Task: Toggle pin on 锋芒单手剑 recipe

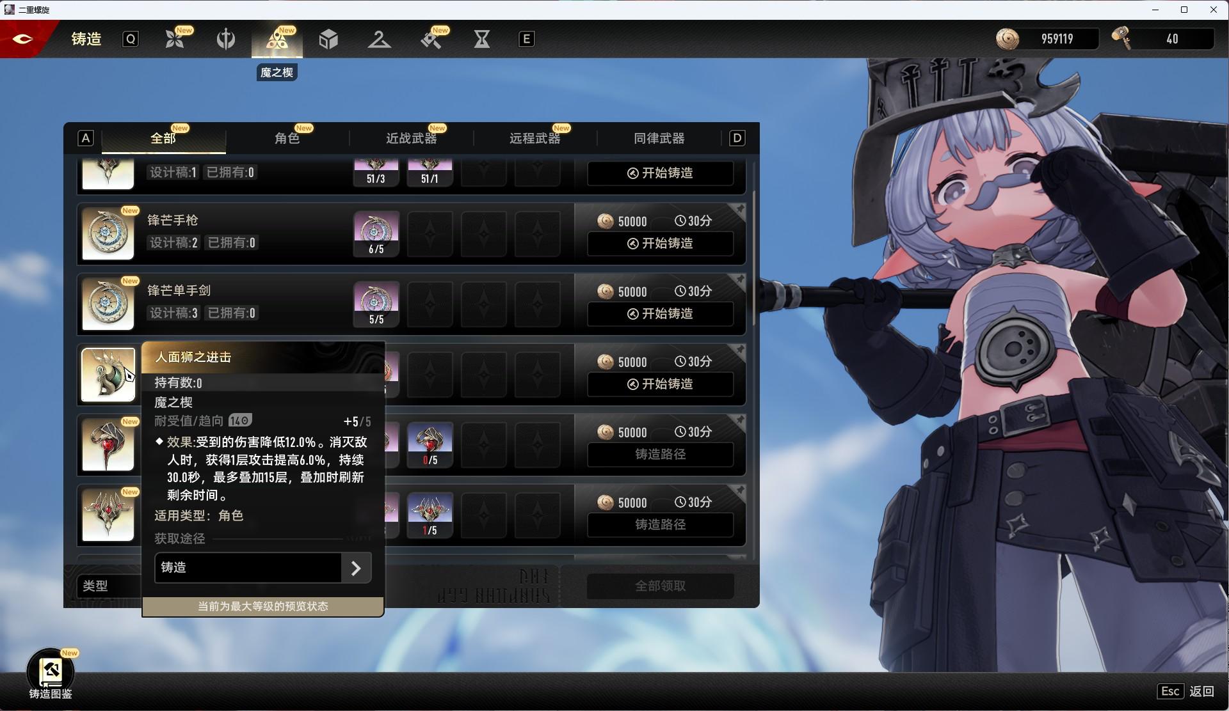Action: tap(739, 280)
